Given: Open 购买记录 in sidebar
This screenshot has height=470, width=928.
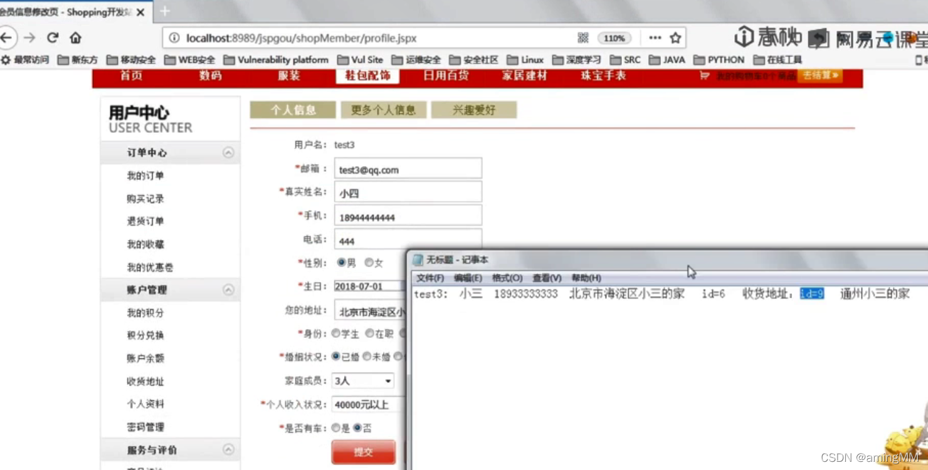Looking at the screenshot, I should click(145, 199).
